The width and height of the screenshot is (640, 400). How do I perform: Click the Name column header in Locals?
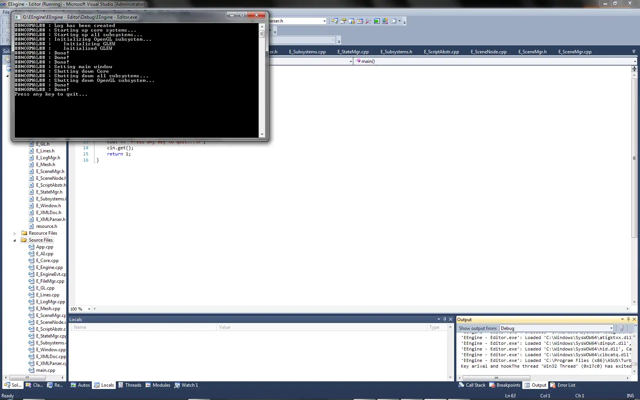[x=144, y=327]
